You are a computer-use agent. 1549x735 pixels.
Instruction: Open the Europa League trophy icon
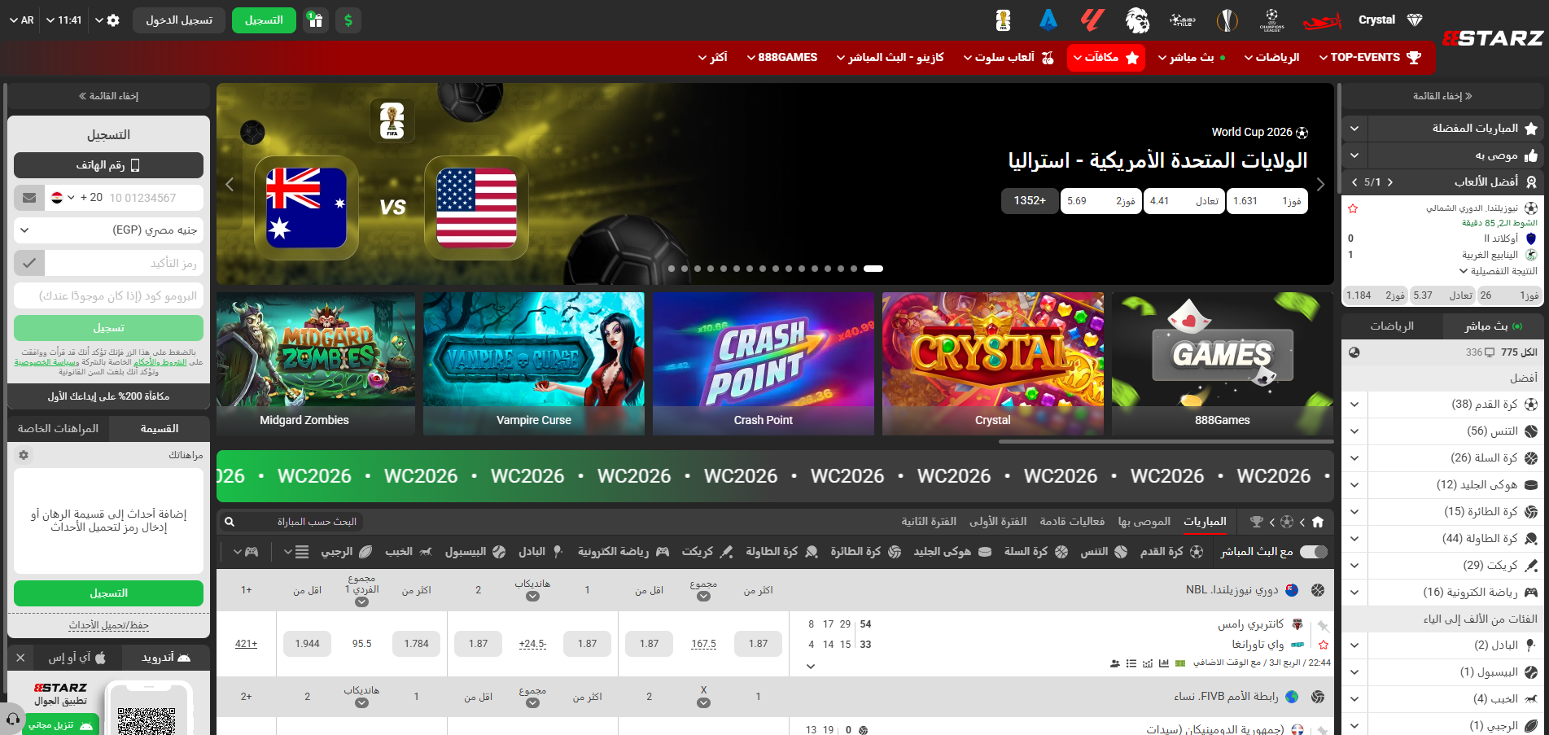[1227, 20]
